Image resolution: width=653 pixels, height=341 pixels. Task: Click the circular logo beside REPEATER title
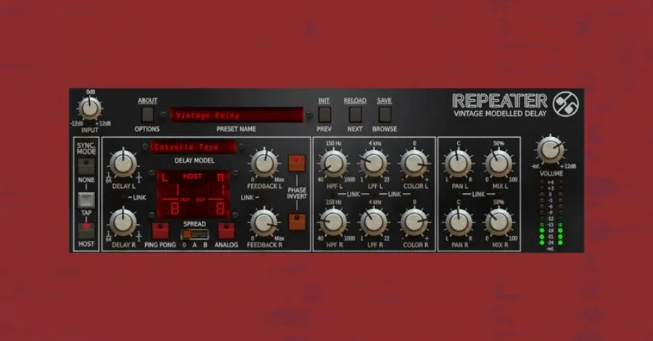click(565, 104)
